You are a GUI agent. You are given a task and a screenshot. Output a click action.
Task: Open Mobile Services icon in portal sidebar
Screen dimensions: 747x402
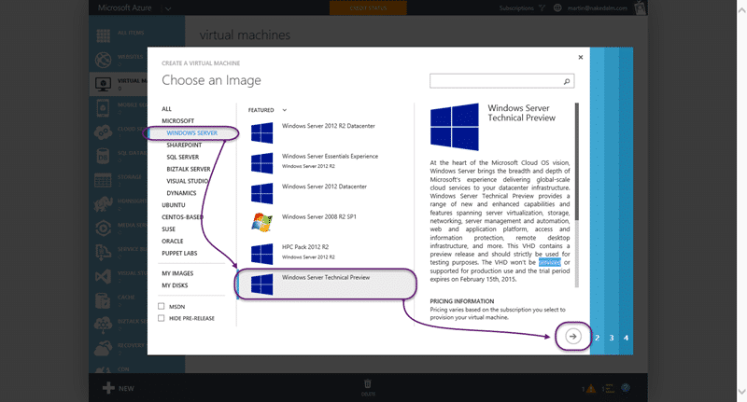click(x=103, y=108)
